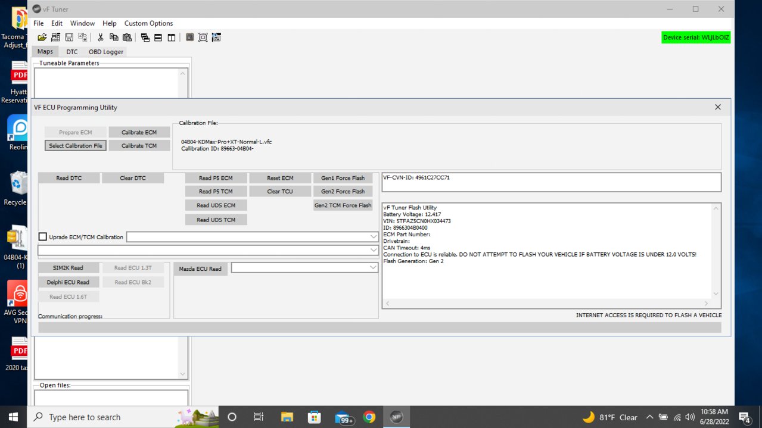The width and height of the screenshot is (762, 428).
Task: Click the Read P5 TCM button
Action: [x=216, y=192]
